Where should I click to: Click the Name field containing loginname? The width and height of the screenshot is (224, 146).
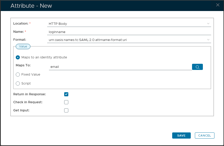coord(129,32)
